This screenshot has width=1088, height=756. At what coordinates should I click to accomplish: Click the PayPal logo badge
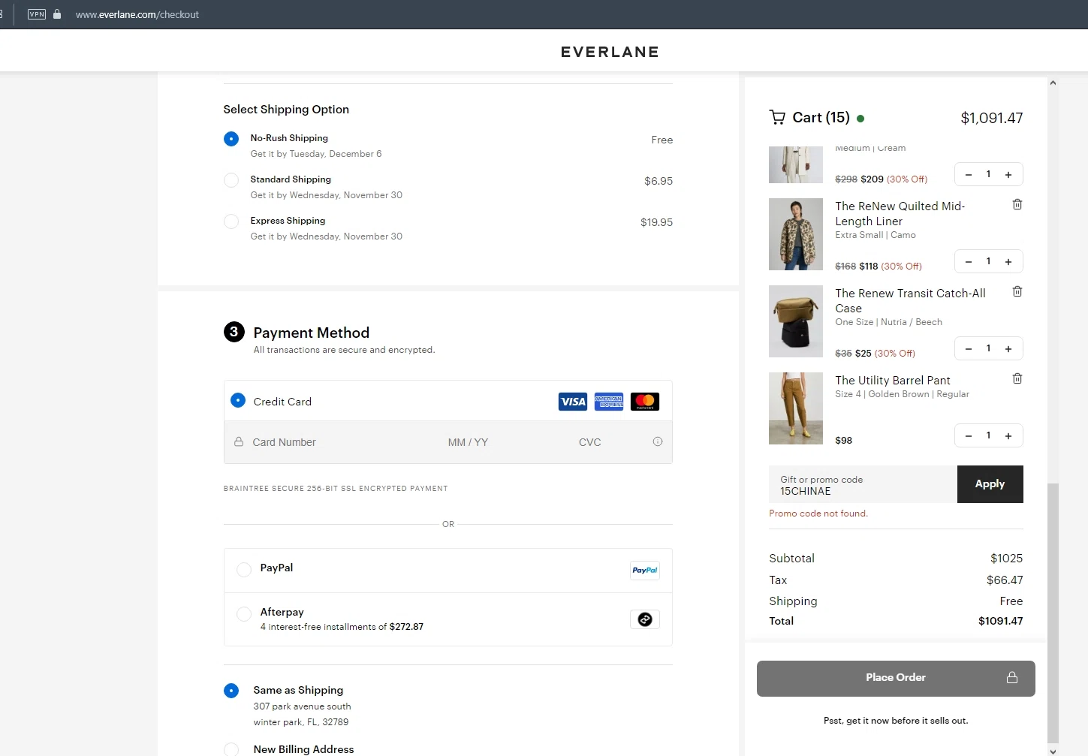[x=645, y=570]
